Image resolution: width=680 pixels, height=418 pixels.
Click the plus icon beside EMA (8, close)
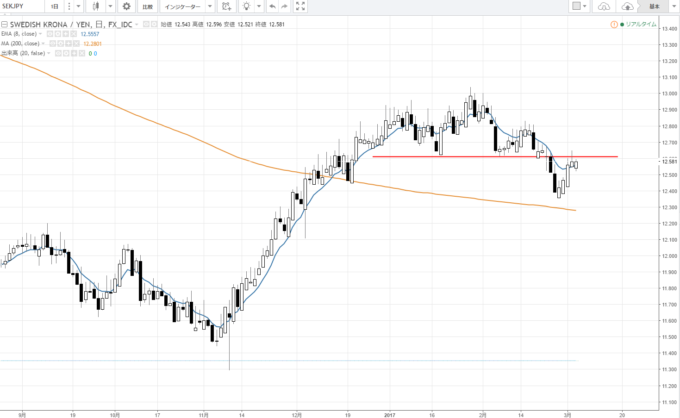[66, 34]
